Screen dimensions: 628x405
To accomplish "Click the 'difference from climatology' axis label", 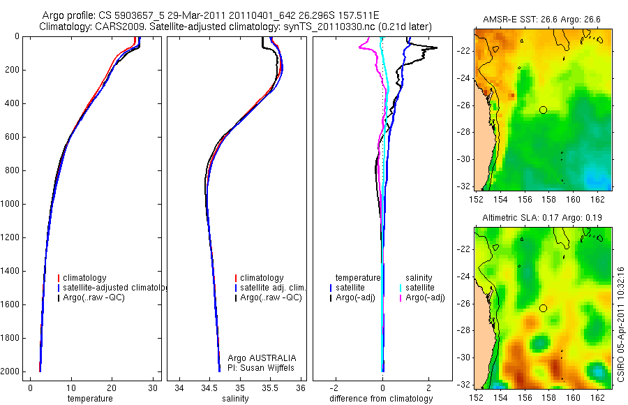I will (x=381, y=399).
